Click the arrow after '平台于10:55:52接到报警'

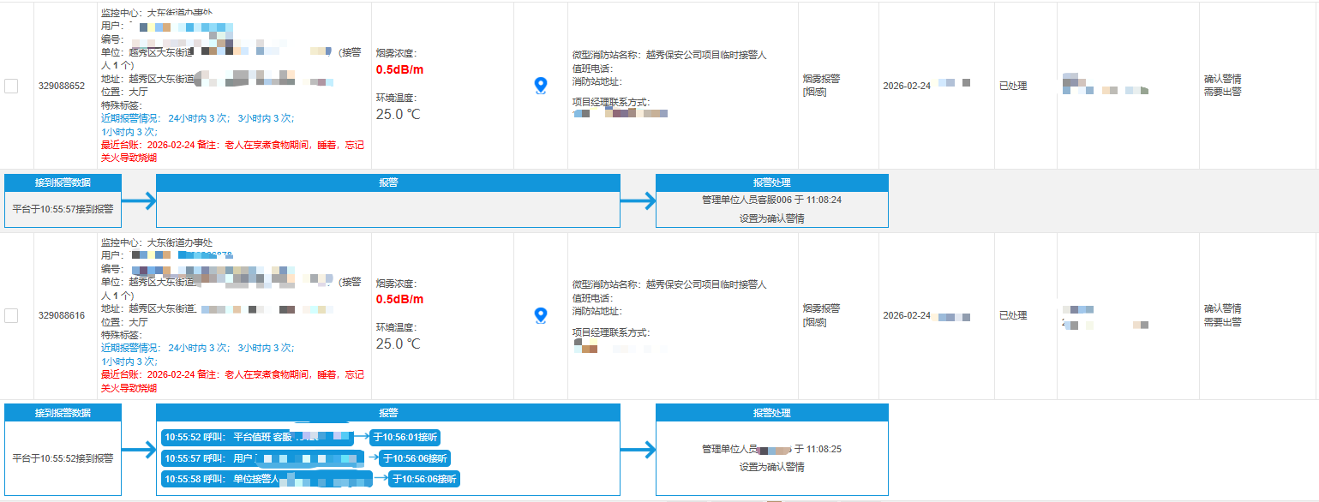click(x=138, y=450)
